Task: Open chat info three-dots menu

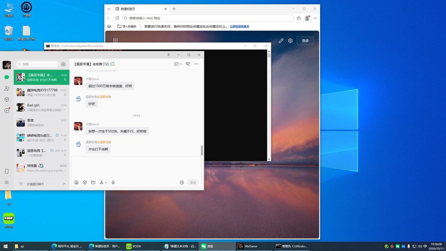Action: (196, 64)
